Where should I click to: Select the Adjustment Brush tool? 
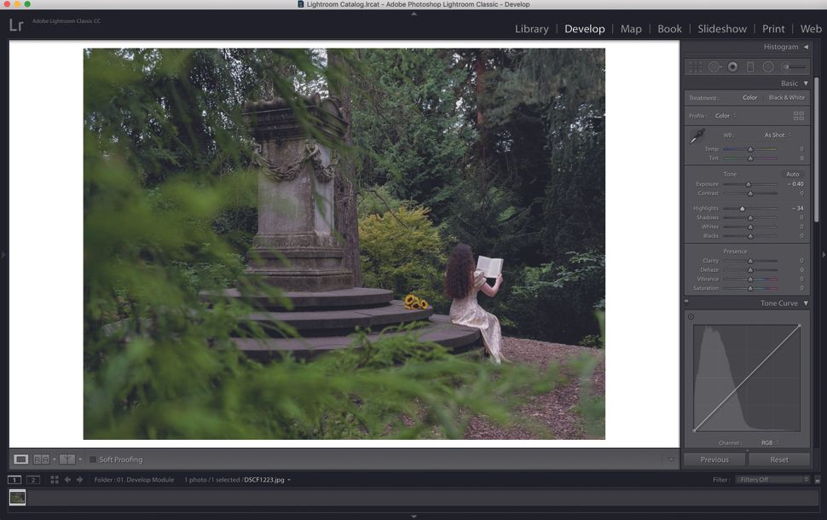(785, 66)
